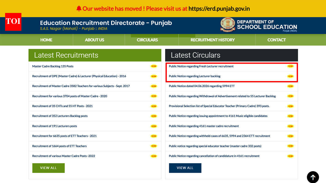Click VIEW ALL under Latest Recruitments
Viewport: 326px width, 183px height.
[x=48, y=168]
